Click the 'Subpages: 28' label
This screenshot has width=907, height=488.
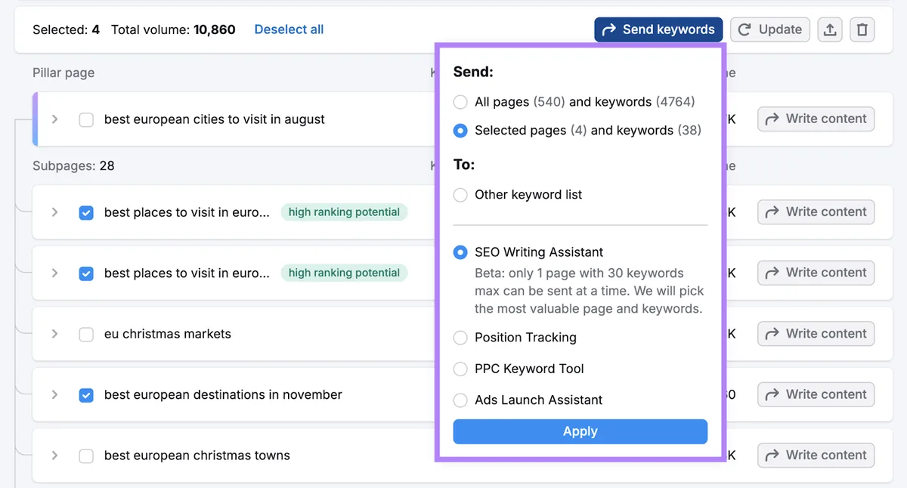click(x=73, y=165)
